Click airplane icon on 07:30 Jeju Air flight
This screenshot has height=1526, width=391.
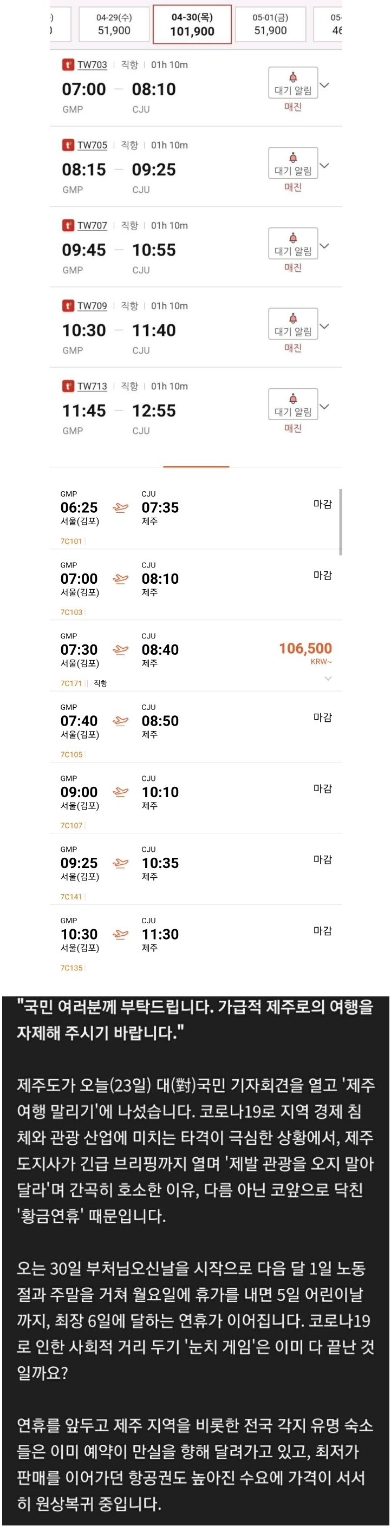click(x=120, y=650)
